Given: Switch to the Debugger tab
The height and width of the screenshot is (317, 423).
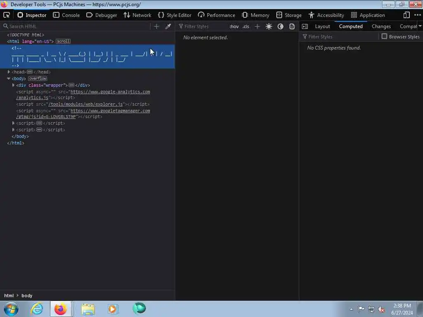Looking at the screenshot, I should (x=102, y=15).
